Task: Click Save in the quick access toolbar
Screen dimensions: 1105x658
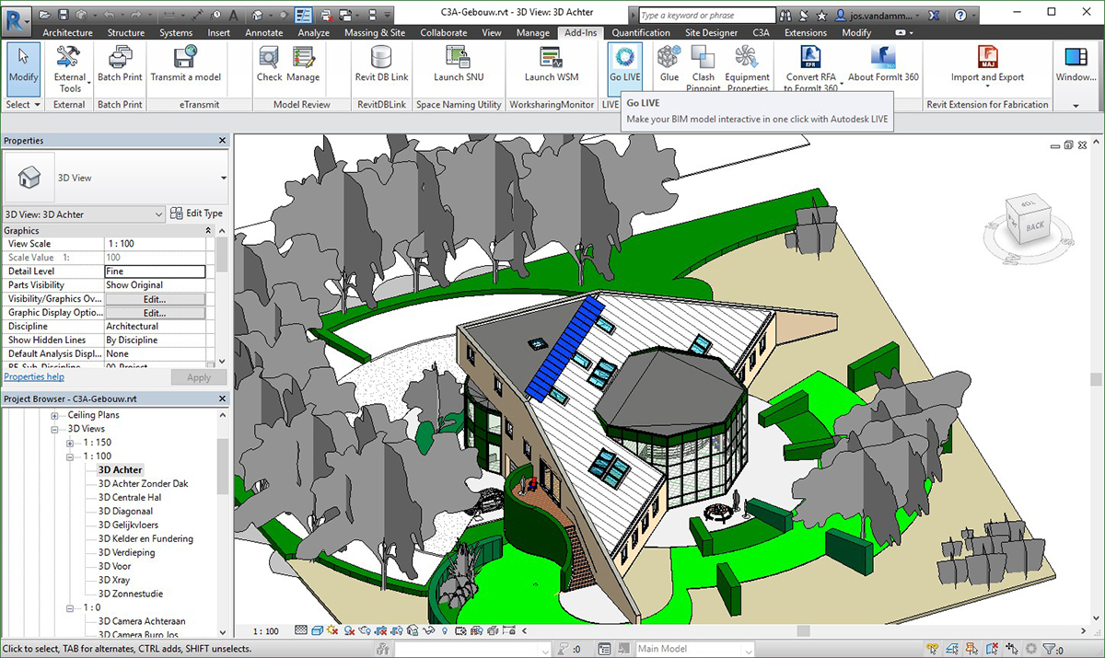Action: point(64,16)
